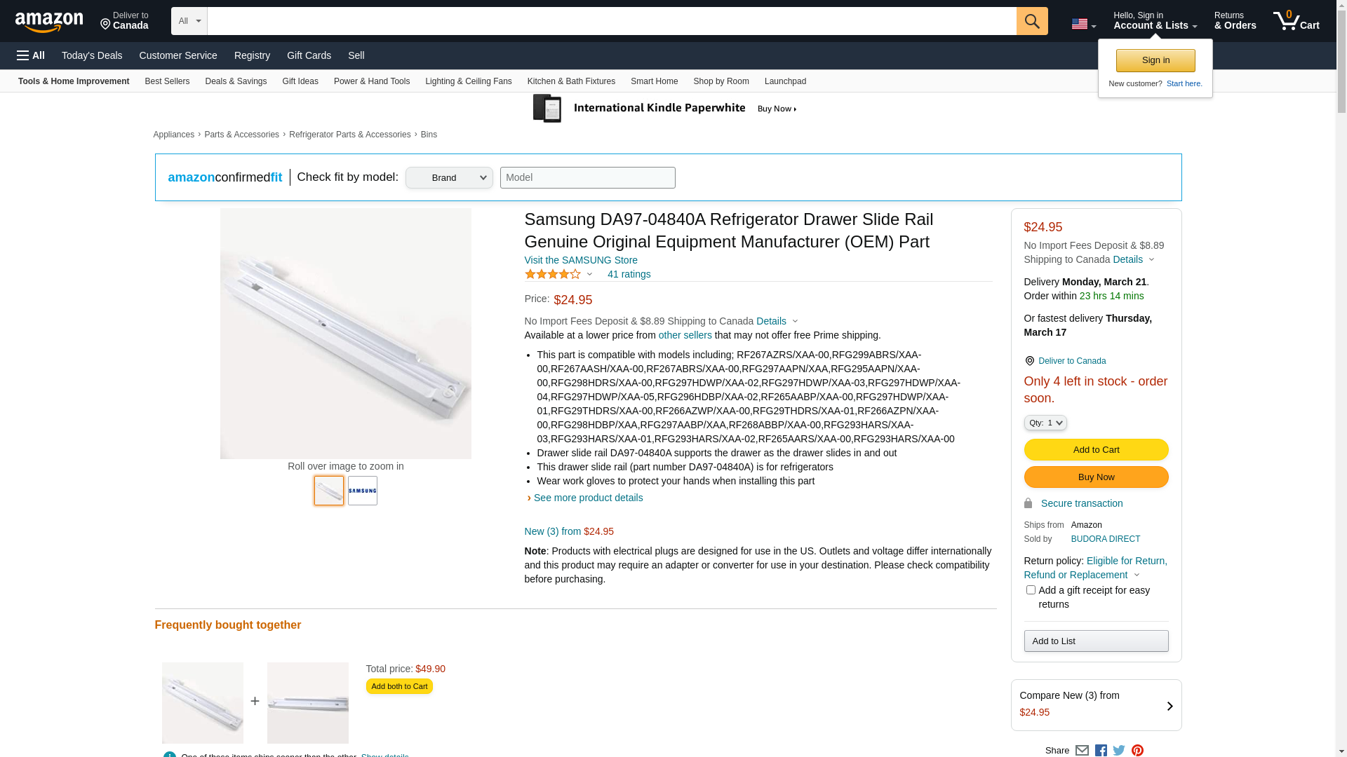Share product via Twitter icon
This screenshot has height=757, width=1347.
pyautogui.click(x=1119, y=750)
